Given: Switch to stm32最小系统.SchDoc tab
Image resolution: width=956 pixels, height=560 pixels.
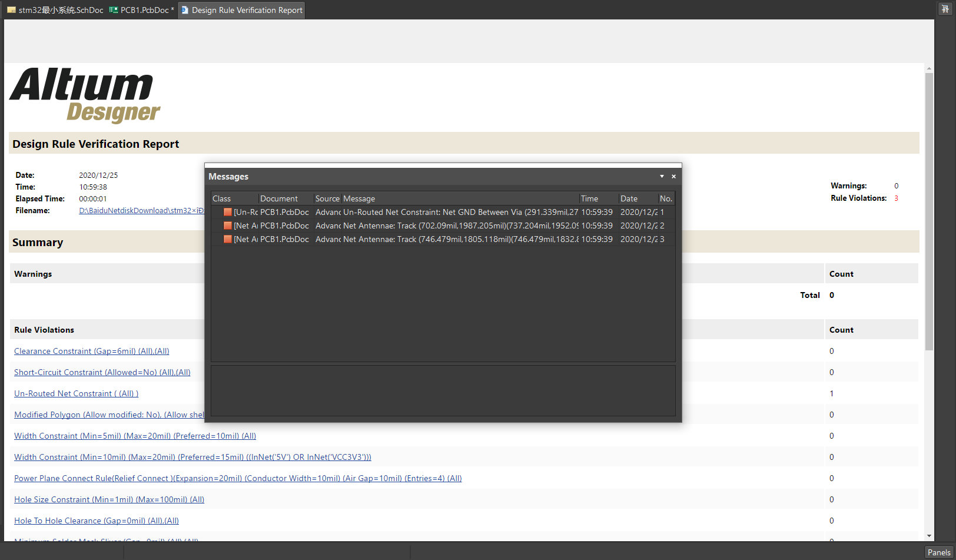Looking at the screenshot, I should (x=55, y=10).
